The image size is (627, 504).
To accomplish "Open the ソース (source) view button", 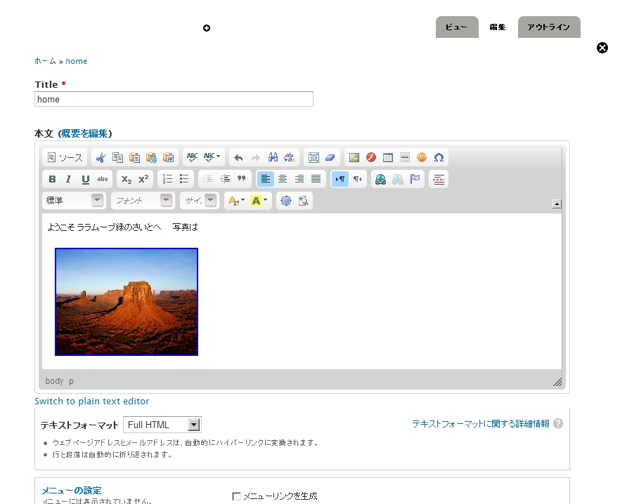I will [x=65, y=157].
